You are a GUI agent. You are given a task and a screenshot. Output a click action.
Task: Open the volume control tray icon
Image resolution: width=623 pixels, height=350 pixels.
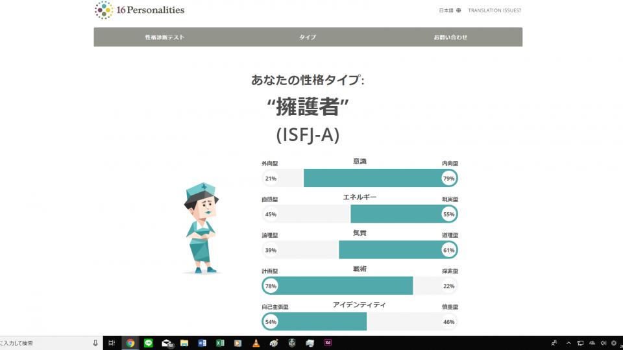tap(604, 343)
